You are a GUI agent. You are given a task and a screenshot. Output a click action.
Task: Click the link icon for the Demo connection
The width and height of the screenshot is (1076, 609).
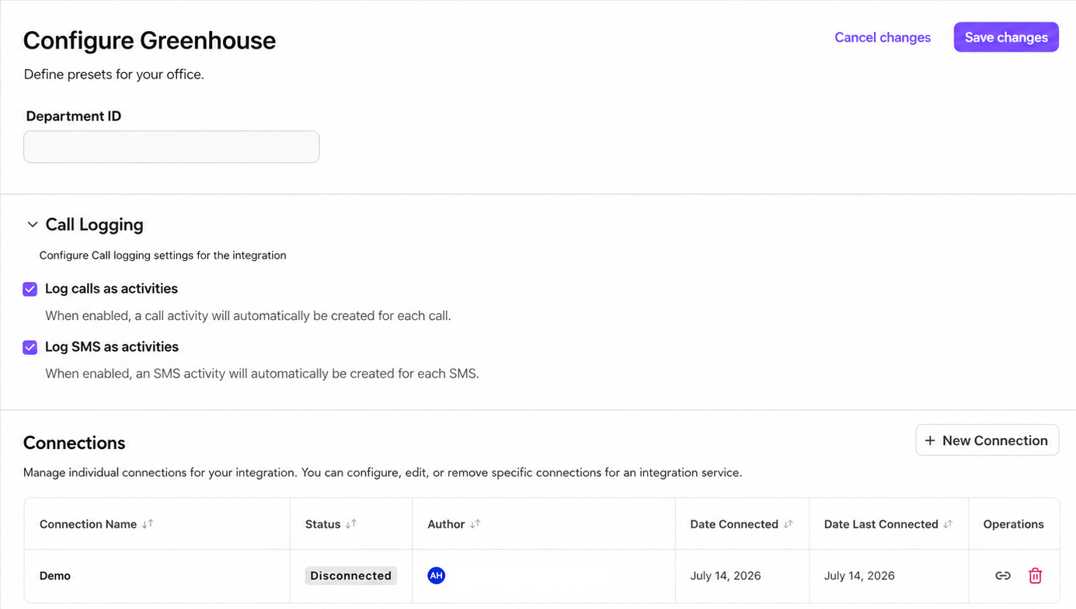click(1002, 576)
